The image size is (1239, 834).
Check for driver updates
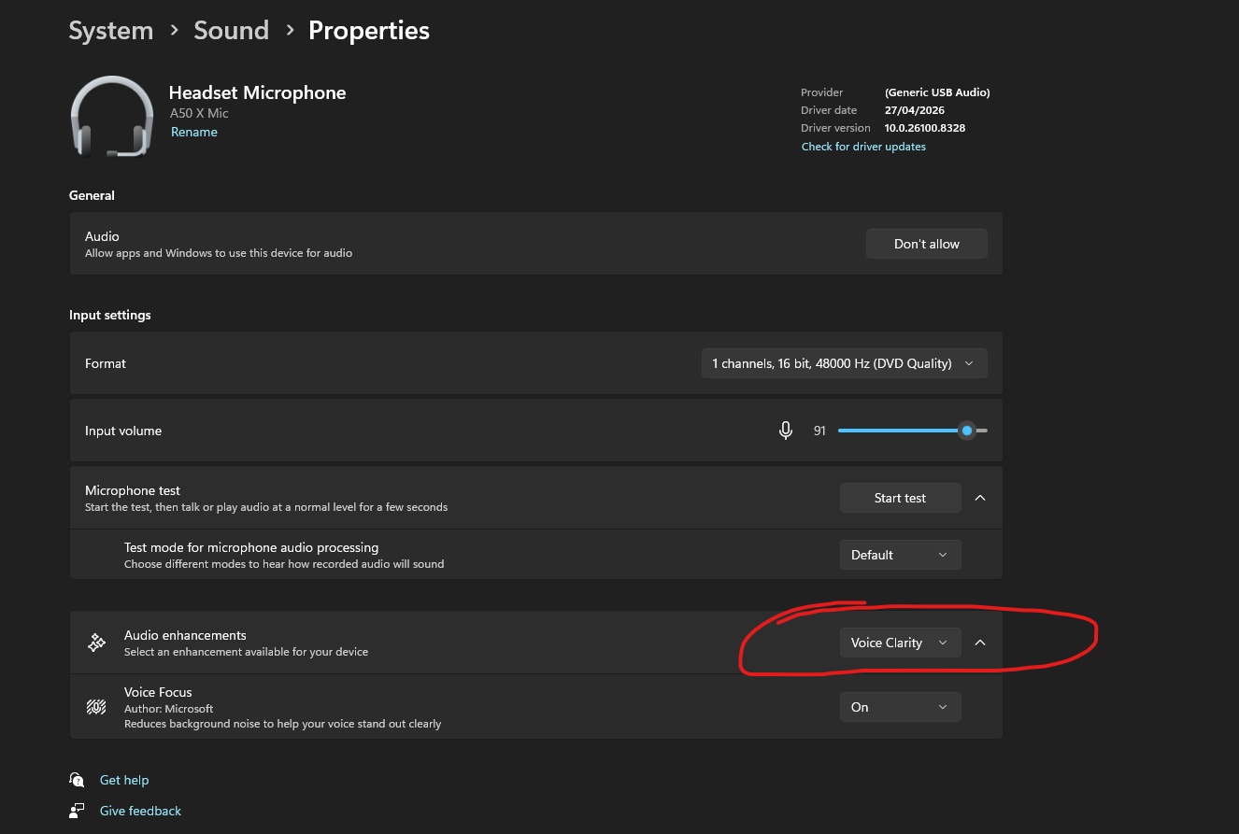(x=863, y=147)
